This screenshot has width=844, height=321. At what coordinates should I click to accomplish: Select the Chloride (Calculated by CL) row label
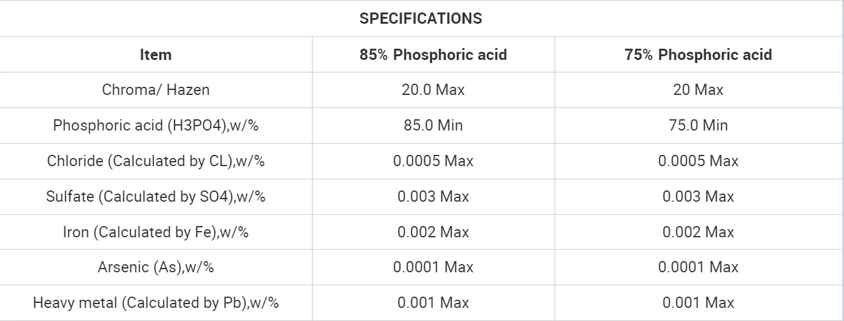coord(156,161)
